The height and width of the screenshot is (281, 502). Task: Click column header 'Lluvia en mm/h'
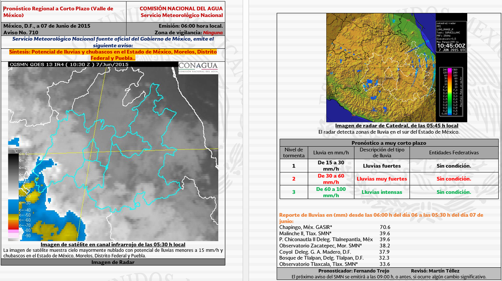point(331,153)
